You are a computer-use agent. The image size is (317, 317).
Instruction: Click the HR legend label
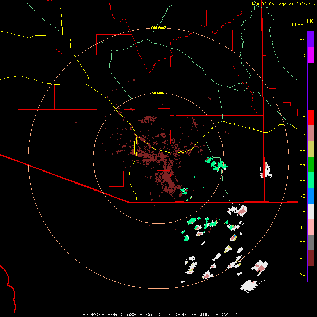click(302, 165)
